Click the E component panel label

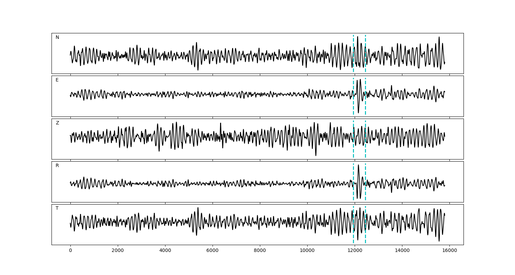[57, 80]
